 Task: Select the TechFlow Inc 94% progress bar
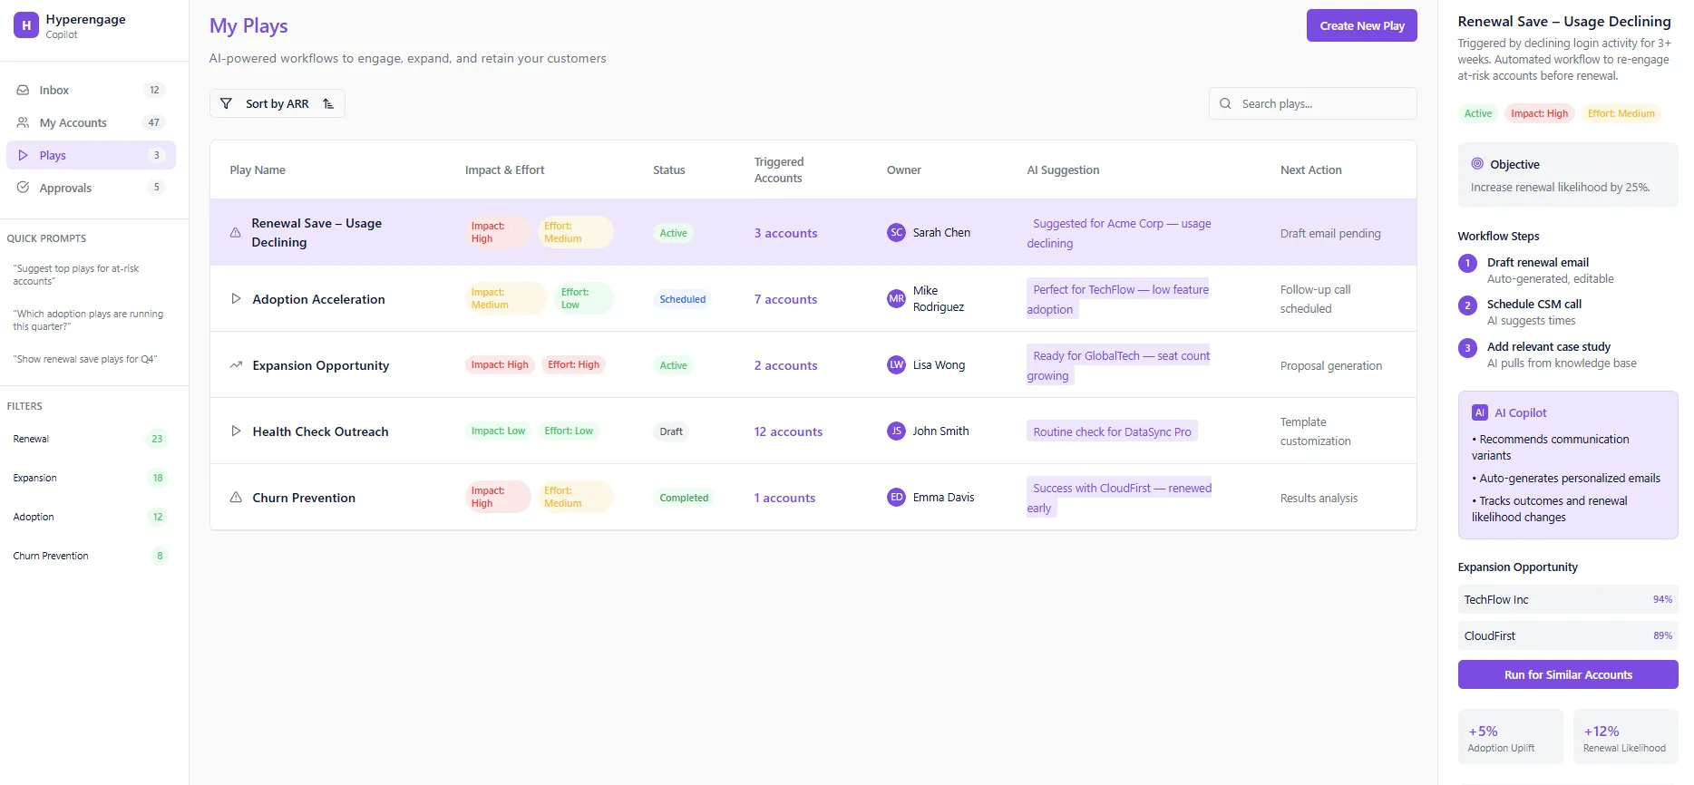coord(1567,599)
